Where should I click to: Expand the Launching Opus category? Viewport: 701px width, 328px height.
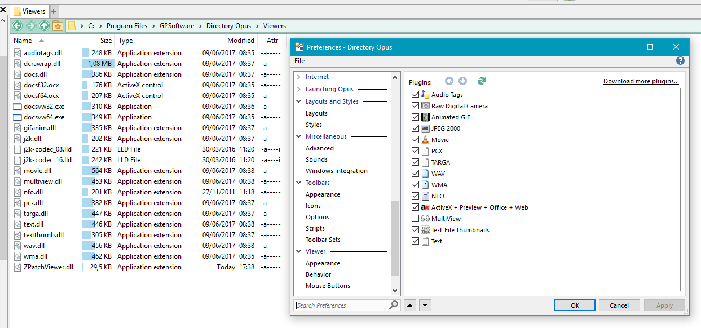pos(298,89)
